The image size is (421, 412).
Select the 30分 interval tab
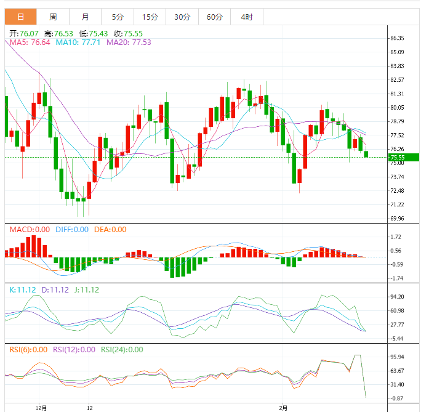click(182, 17)
